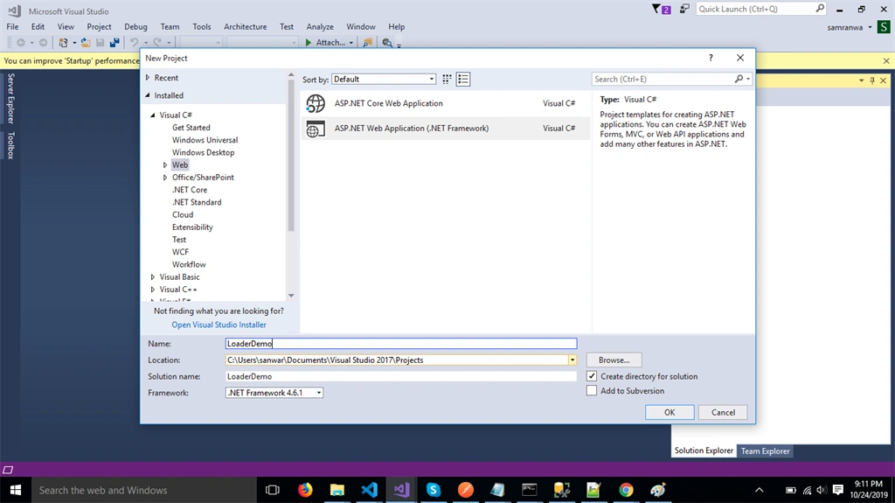This screenshot has height=503, width=895.
Task: Click the Browse... button
Action: [614, 360]
